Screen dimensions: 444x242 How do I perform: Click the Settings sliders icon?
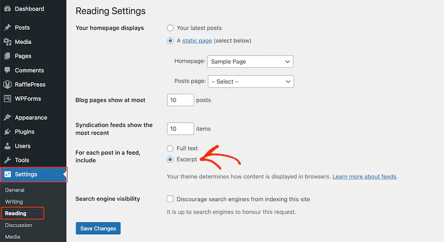click(8, 174)
